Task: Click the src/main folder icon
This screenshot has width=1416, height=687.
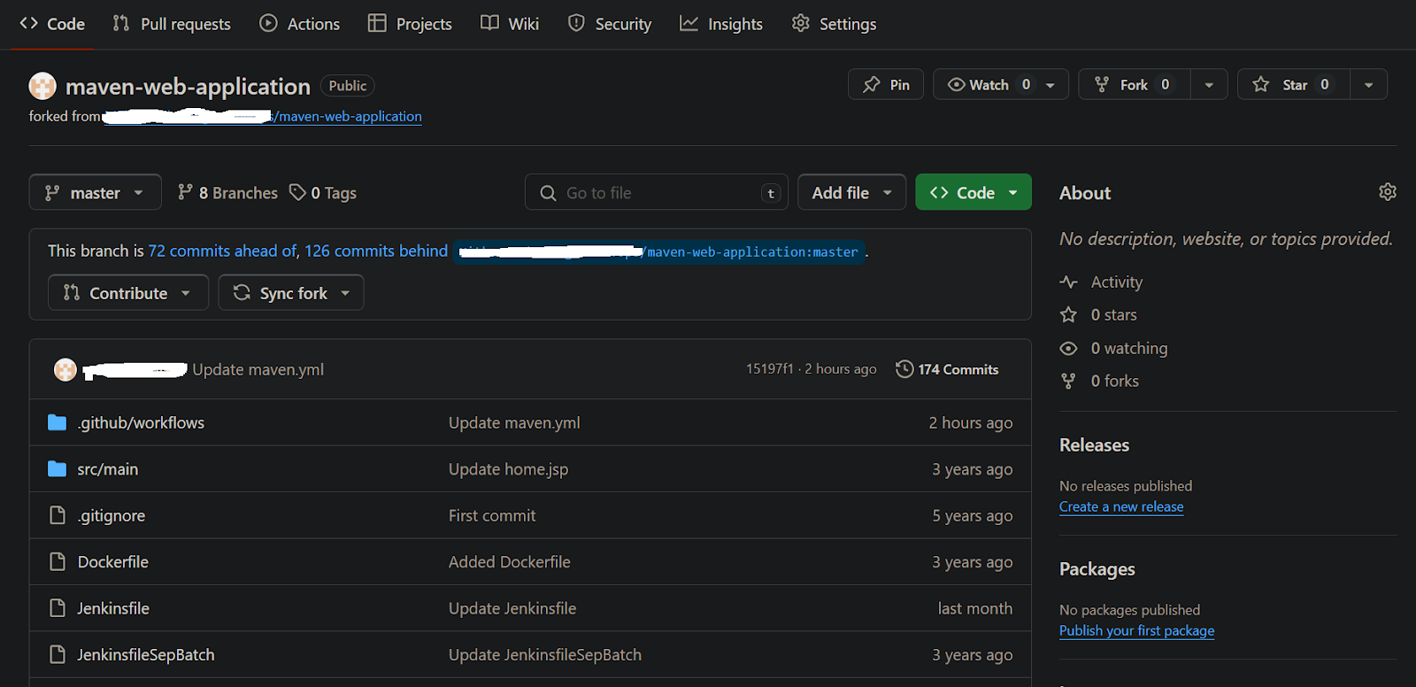Action: (x=58, y=468)
